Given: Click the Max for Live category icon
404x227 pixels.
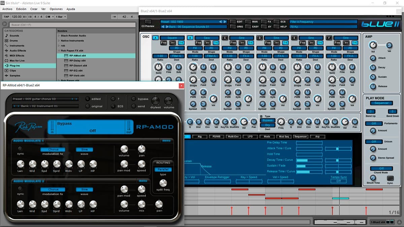Looking at the screenshot, I should (x=6, y=61).
